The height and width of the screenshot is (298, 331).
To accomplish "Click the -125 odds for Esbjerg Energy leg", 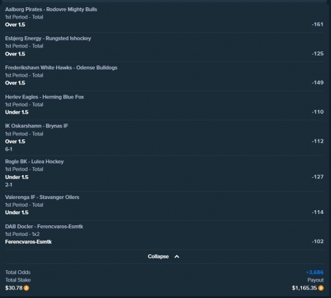I will (x=318, y=54).
